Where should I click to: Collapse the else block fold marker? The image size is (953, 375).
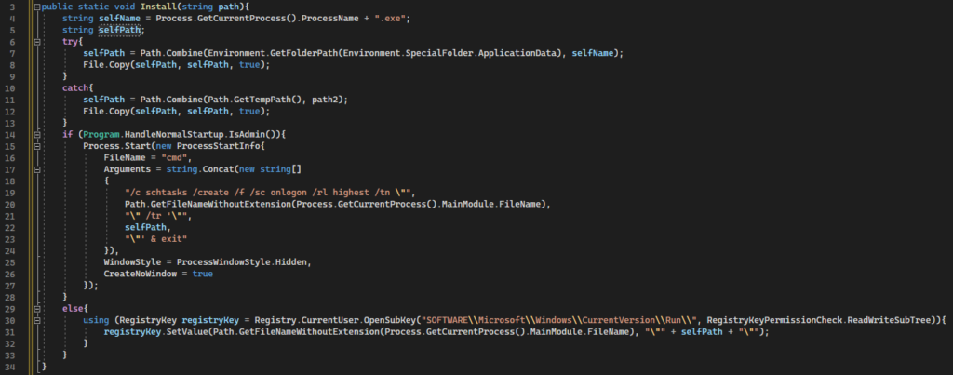tap(37, 308)
